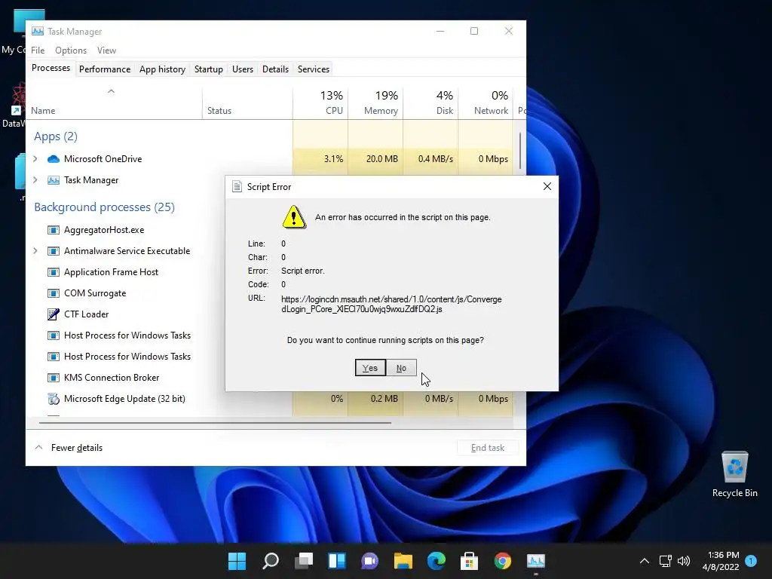Switch to the Users tab
The width and height of the screenshot is (772, 579).
point(243,69)
